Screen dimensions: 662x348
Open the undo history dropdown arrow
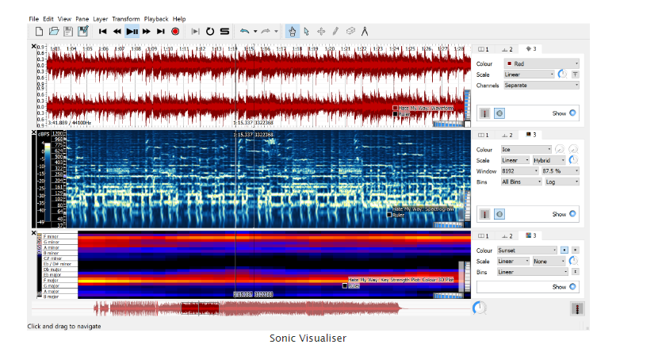255,31
